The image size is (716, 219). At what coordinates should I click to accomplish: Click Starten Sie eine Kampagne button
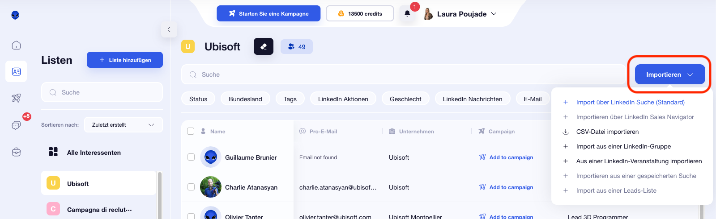268,13
